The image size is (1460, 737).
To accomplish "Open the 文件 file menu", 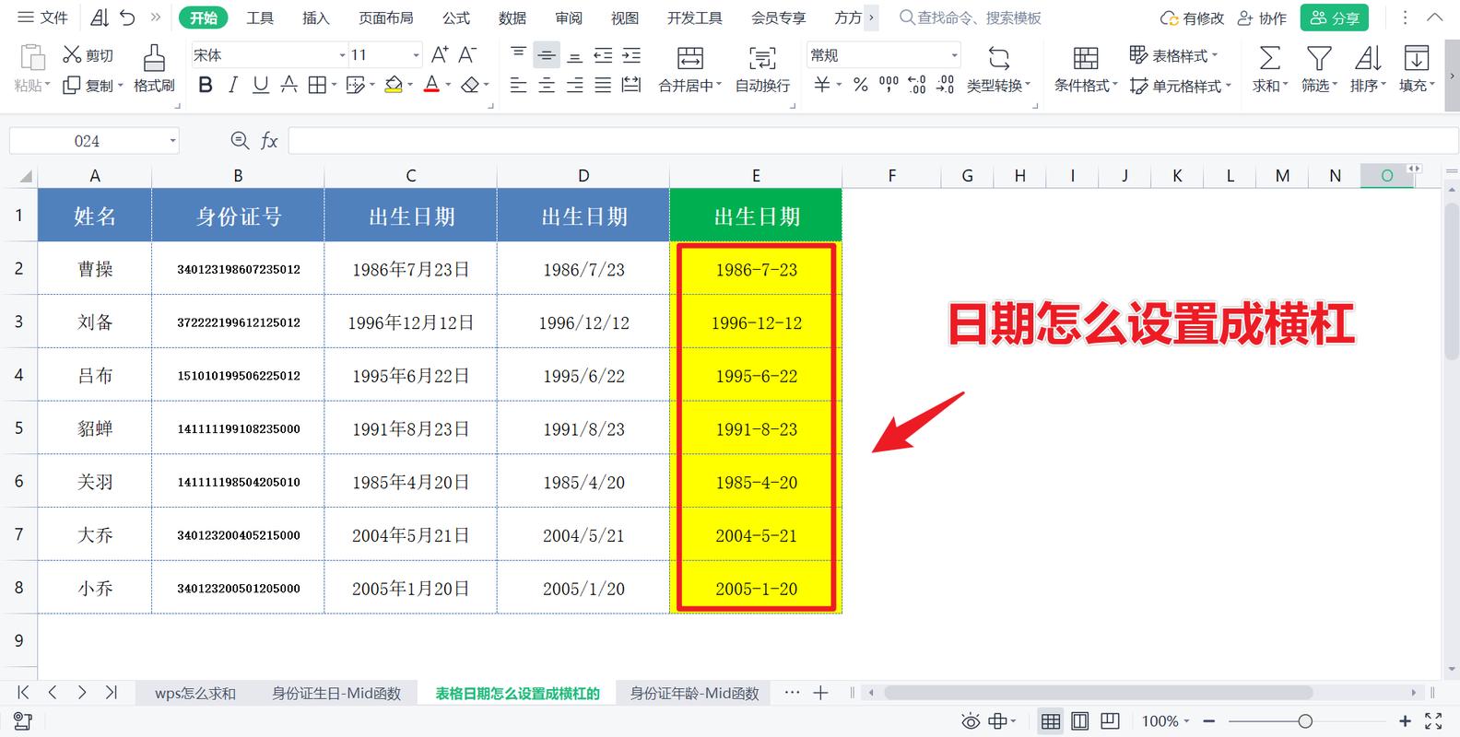I will [x=43, y=18].
